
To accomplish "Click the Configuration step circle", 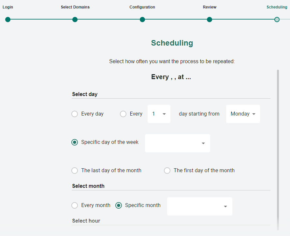I will [x=142, y=20].
